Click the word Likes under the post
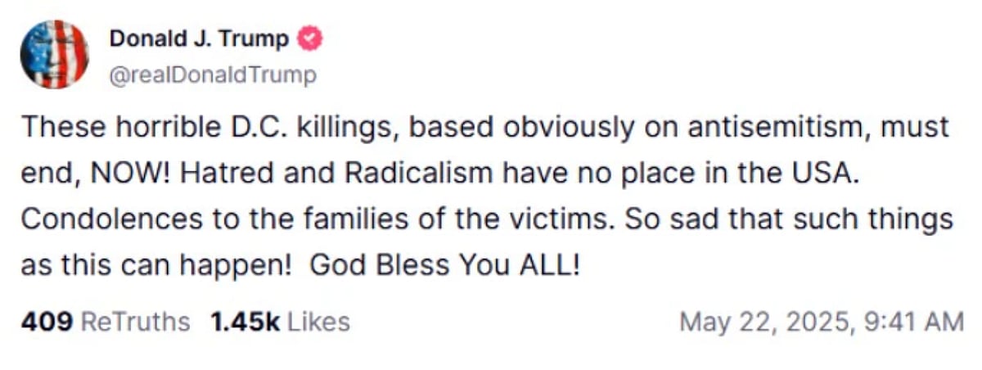Image resolution: width=982 pixels, height=370 pixels. tap(320, 323)
